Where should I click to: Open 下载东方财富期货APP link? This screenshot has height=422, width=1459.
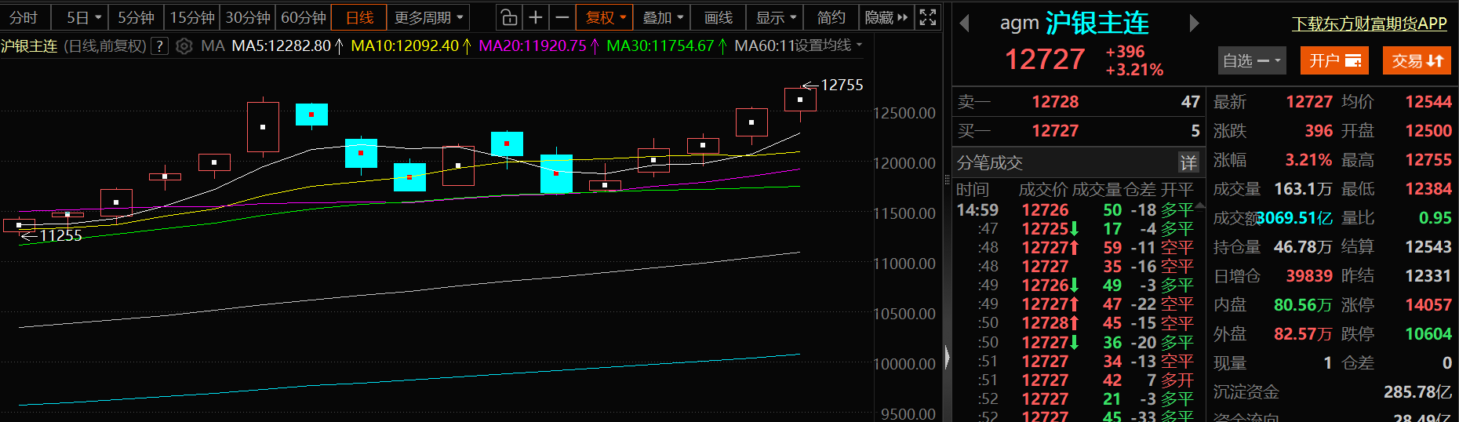[1369, 24]
